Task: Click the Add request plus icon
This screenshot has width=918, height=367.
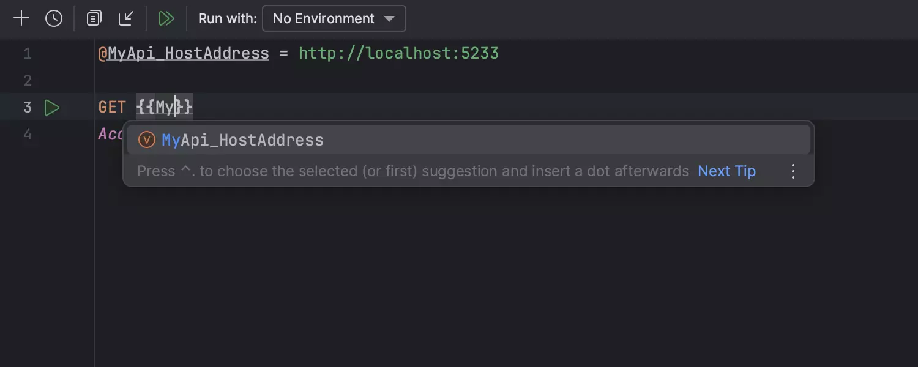Action: tap(21, 18)
